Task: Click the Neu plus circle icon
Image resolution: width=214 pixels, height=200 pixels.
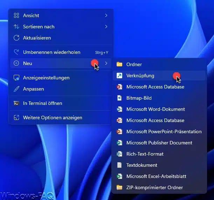Action: [16, 63]
